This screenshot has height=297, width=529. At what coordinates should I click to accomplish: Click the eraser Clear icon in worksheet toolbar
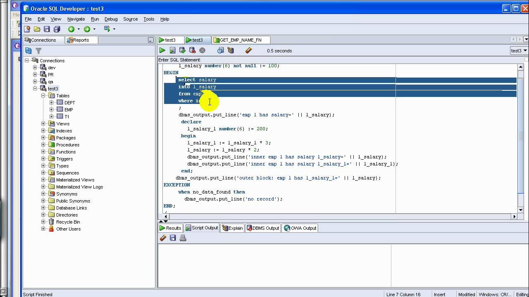pos(248,50)
